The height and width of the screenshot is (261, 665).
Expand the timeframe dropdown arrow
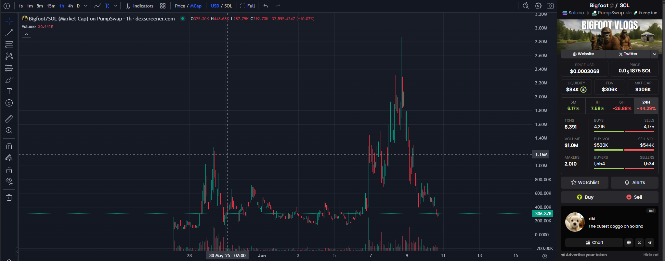tap(85, 6)
